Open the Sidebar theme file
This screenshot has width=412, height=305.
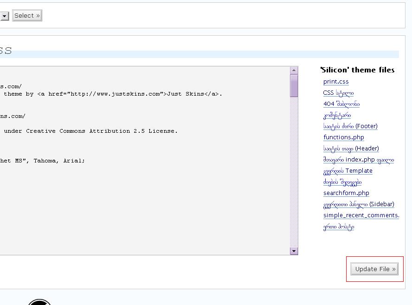358,204
